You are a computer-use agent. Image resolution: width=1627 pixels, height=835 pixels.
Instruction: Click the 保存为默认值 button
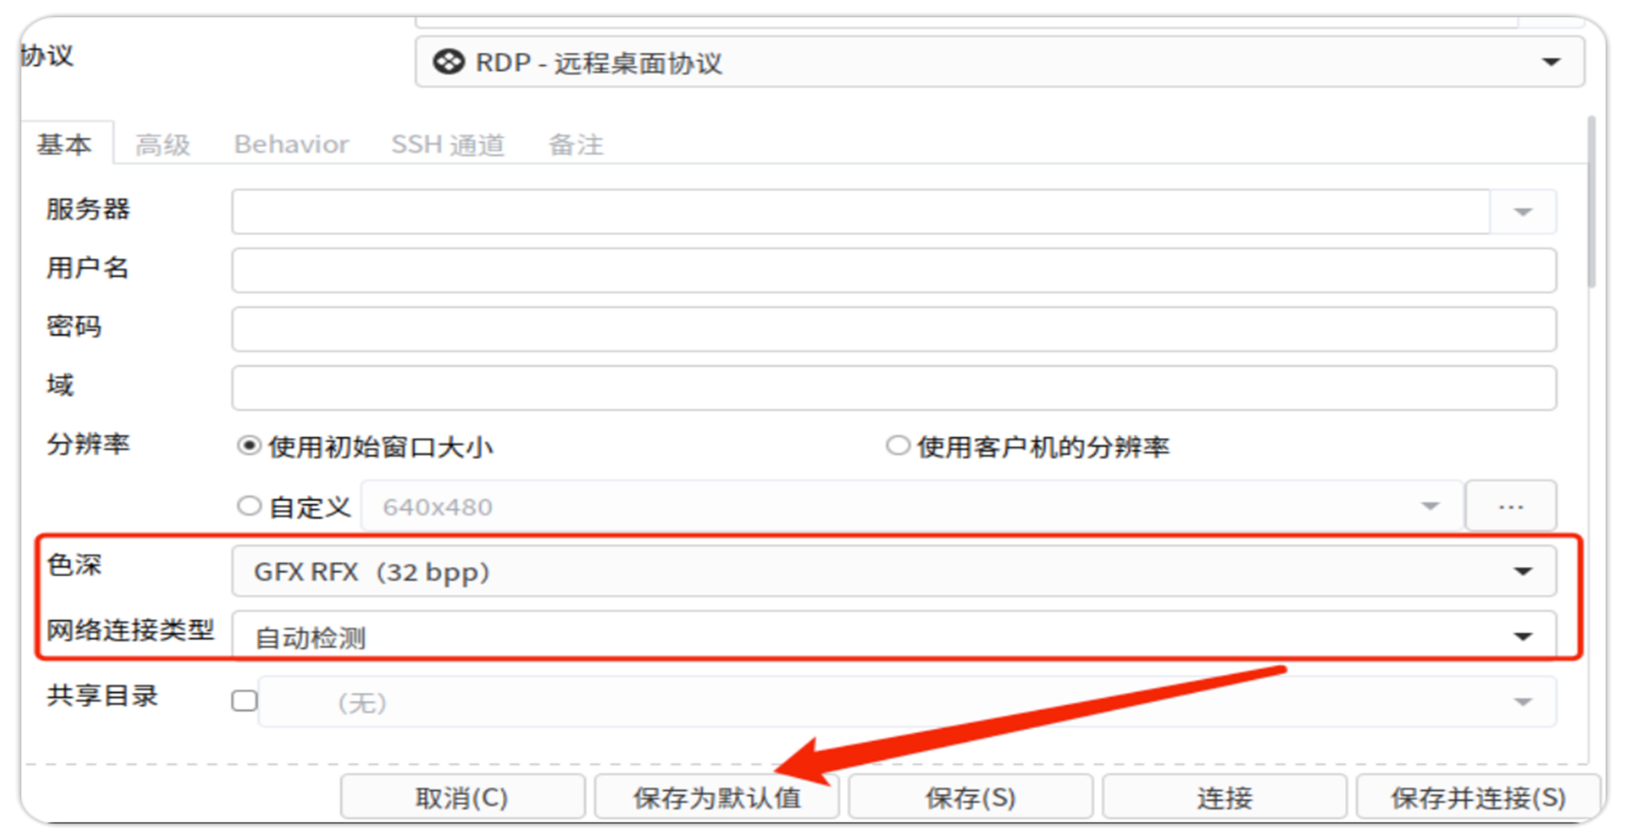tap(716, 797)
